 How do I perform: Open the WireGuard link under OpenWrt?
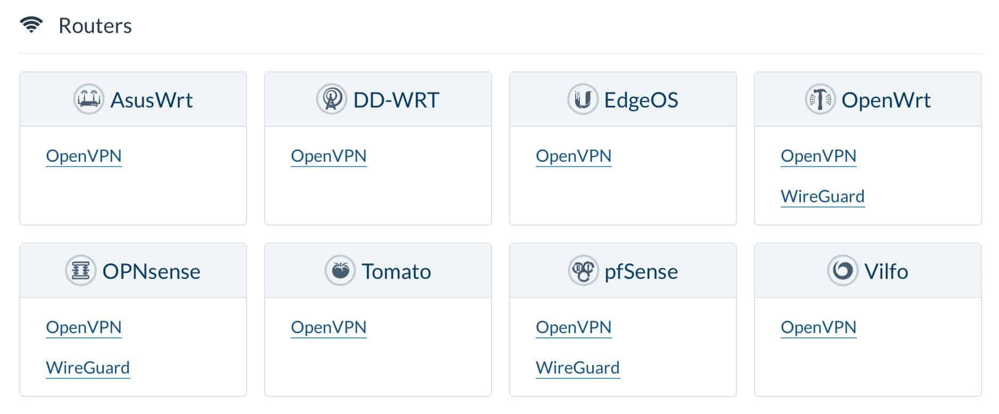pos(823,196)
